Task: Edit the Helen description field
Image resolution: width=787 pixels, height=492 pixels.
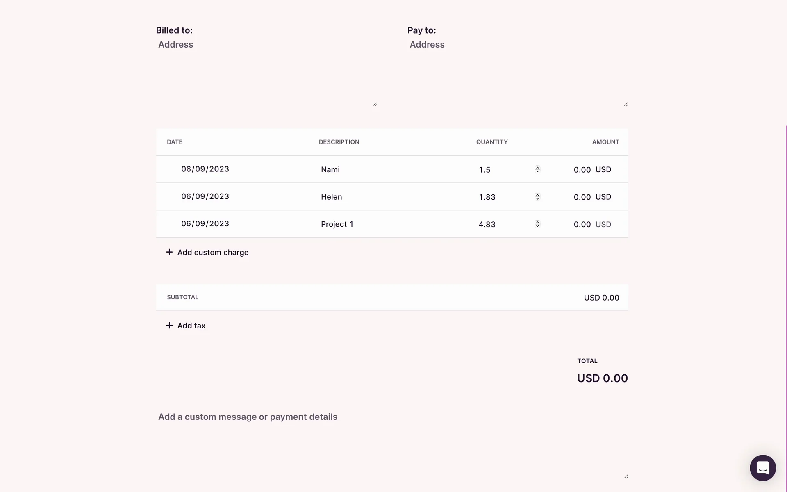Action: (369, 197)
